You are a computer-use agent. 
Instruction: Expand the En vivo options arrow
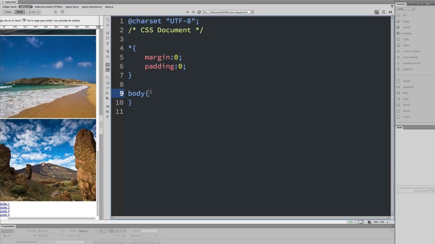click(39, 12)
